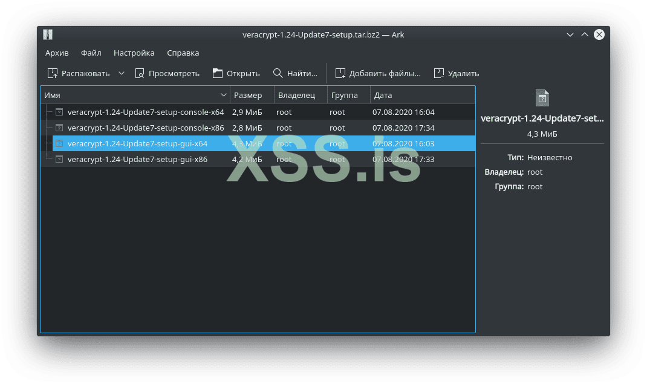
Task: Sort by the Размер column header
Action: point(252,96)
